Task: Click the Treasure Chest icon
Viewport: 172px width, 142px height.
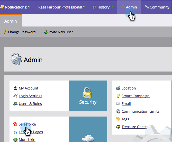Action: tap(118, 127)
